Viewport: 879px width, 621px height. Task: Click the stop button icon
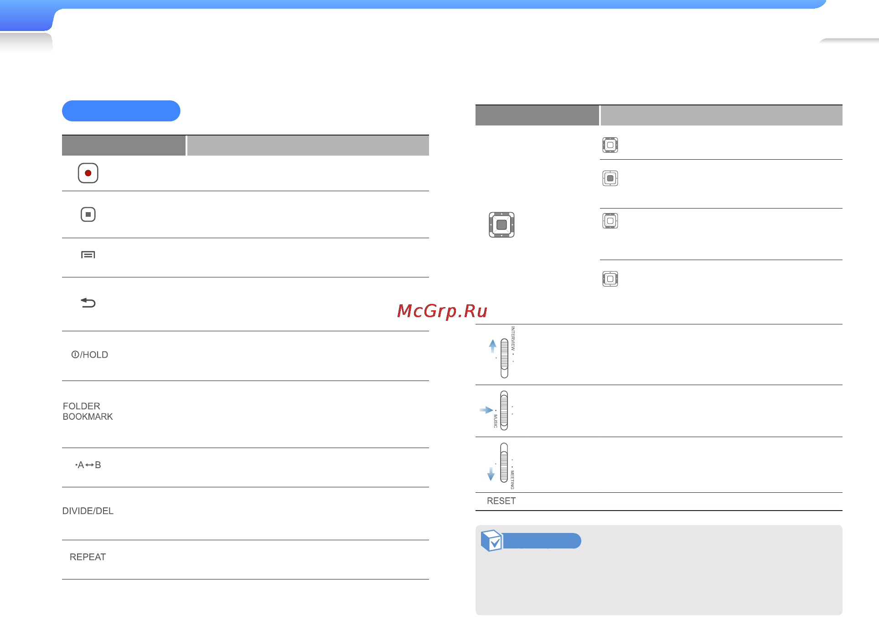(88, 214)
